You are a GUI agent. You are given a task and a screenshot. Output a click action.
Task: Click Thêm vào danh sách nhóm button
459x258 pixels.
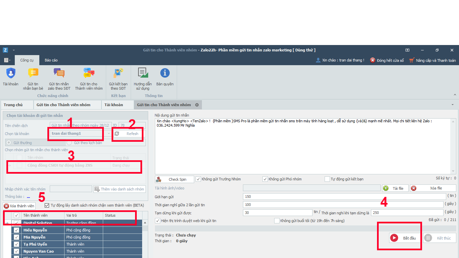[120, 189]
